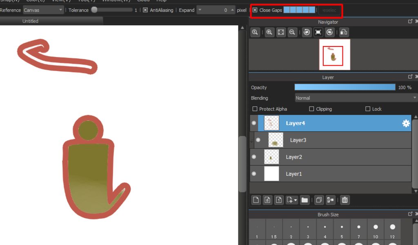
Task: Uncheck the Close Gaps option
Action: click(x=255, y=10)
